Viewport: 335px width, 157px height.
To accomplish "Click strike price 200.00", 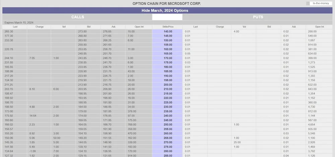I will (x=168, y=85).
